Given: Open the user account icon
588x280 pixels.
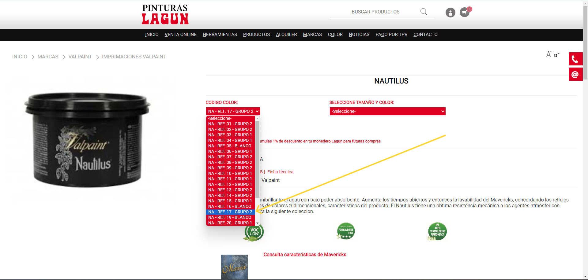Looking at the screenshot, I should [x=450, y=13].
